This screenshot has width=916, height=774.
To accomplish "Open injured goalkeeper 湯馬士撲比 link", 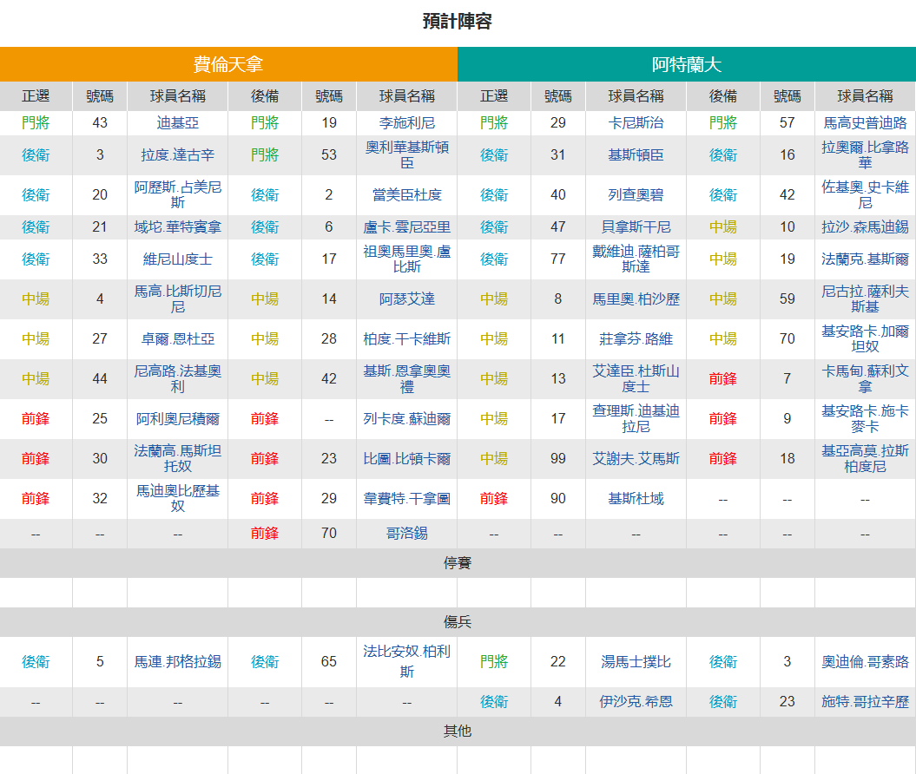I will pyautogui.click(x=636, y=662).
